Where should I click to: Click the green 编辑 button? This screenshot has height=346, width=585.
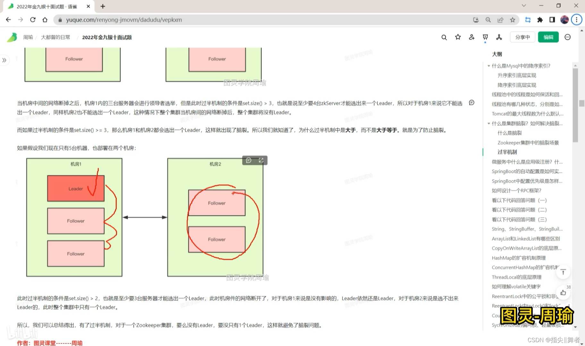[548, 37]
